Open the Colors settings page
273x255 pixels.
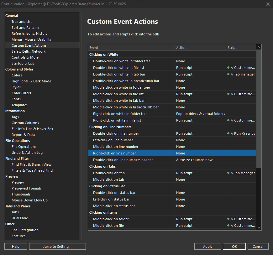[17, 75]
